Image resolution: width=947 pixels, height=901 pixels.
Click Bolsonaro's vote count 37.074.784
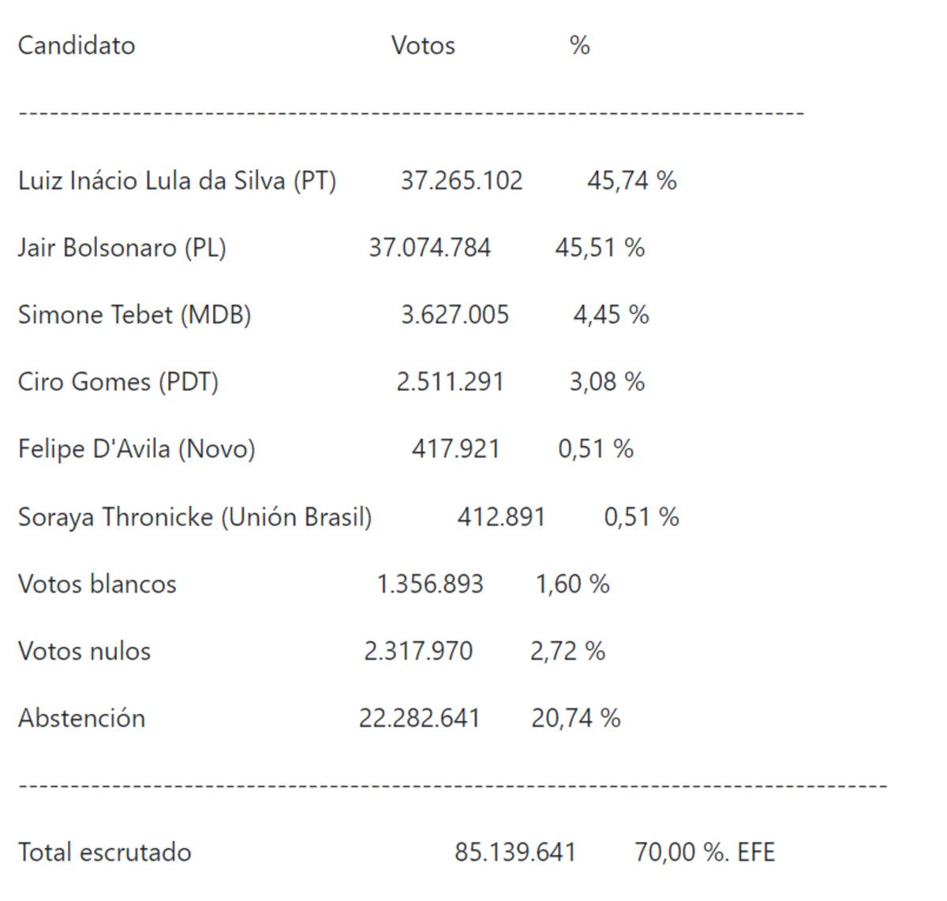pos(429,248)
